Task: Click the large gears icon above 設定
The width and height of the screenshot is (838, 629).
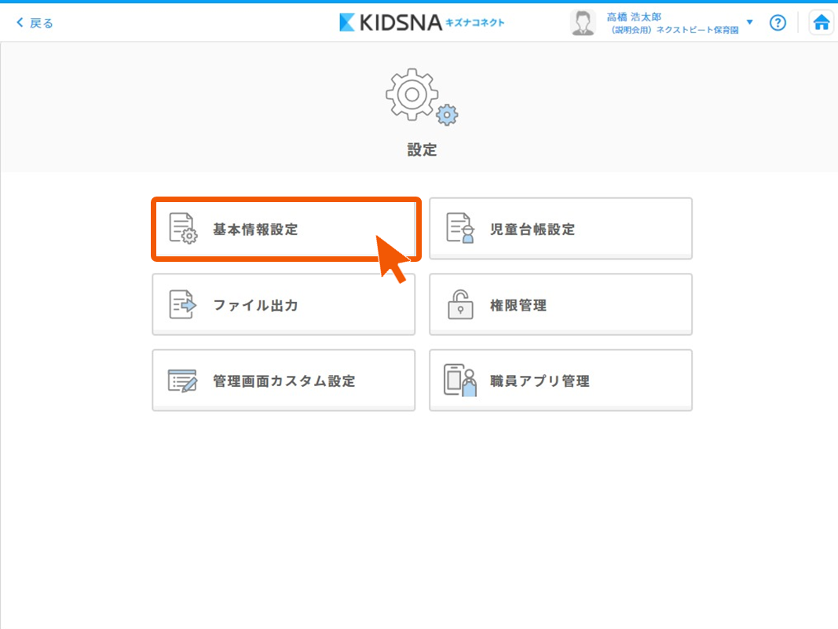Action: (x=421, y=97)
